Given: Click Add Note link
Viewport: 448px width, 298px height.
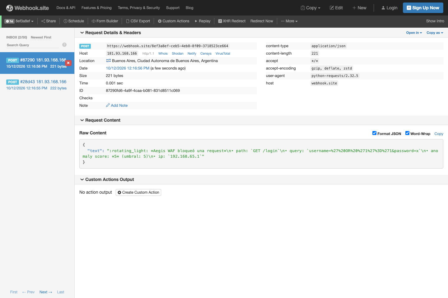Looking at the screenshot, I should pos(117,106).
